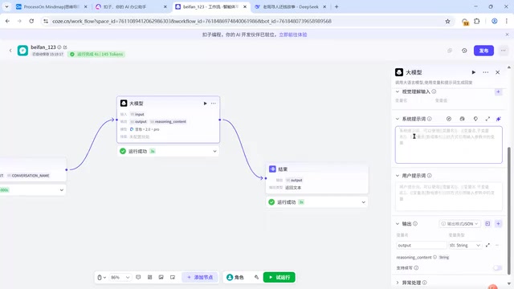Viewport: 514px width, 289px height.
Task: Click the 角色 button
Action: point(235,277)
